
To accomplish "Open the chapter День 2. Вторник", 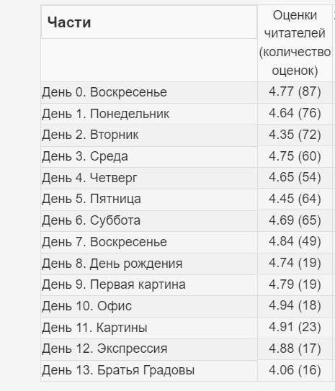I will pos(90,135).
